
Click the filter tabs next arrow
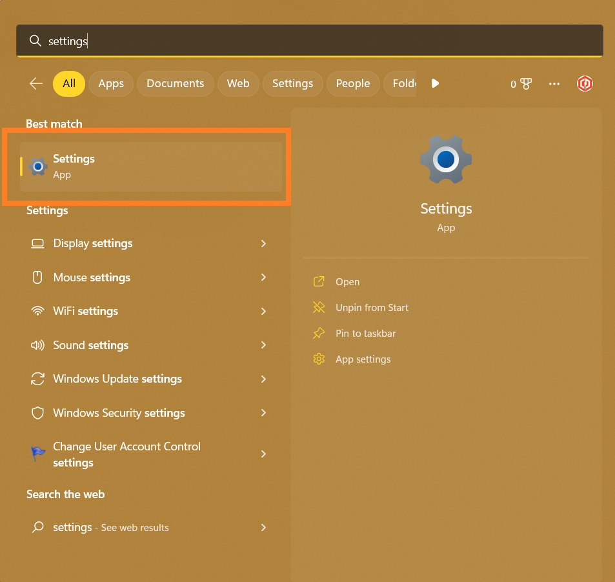click(x=435, y=83)
